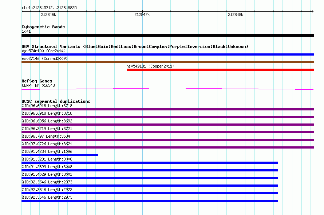Image resolution: width=324 pixels, height=215 pixels.
Task: Click the short blue bar under %ID:91.4234
Action: click(60, 155)
